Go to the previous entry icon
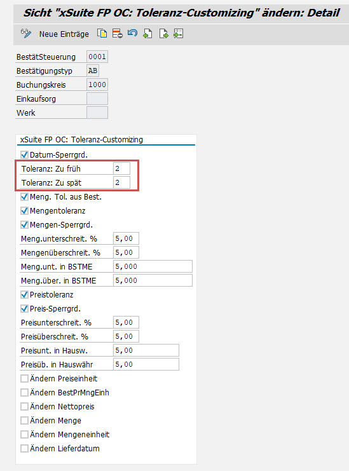This screenshot has width=349, height=471. (x=147, y=33)
